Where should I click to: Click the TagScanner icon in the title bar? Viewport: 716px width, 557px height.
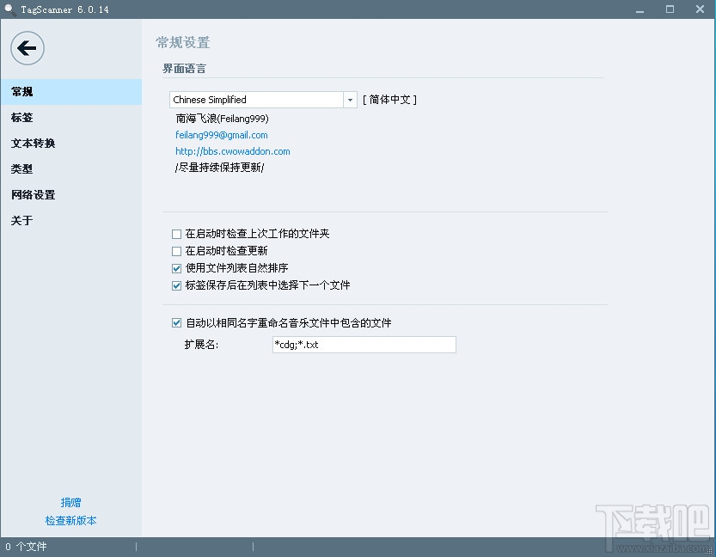tap(9, 9)
